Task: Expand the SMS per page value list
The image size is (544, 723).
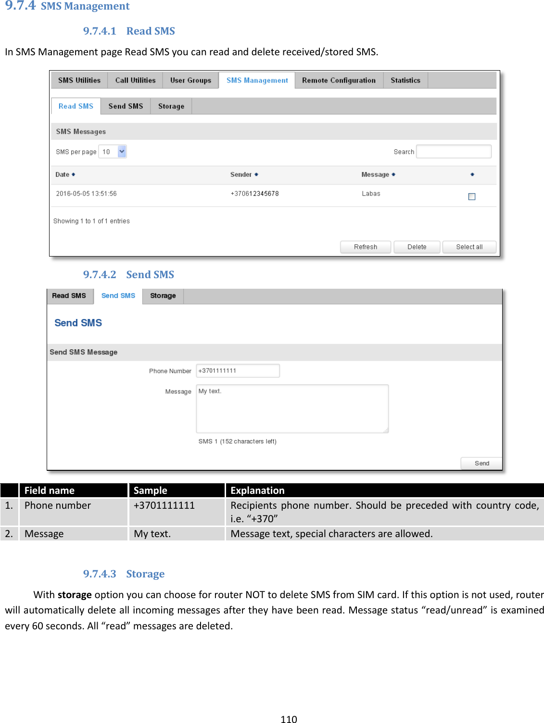Action: (122, 151)
